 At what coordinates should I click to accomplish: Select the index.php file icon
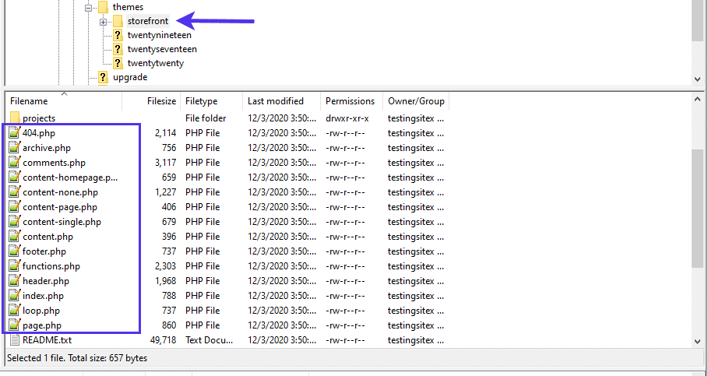14,296
